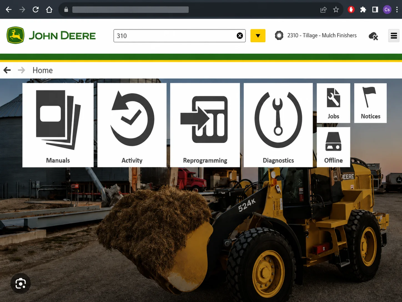
Task: Click the address bar lock icon
Action: [66, 9]
